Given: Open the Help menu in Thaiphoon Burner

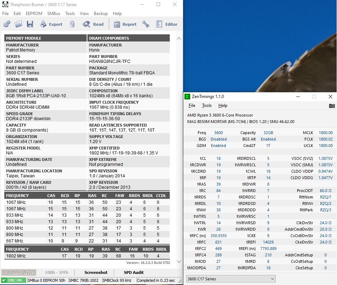Looking at the screenshot, I should point(117,14).
